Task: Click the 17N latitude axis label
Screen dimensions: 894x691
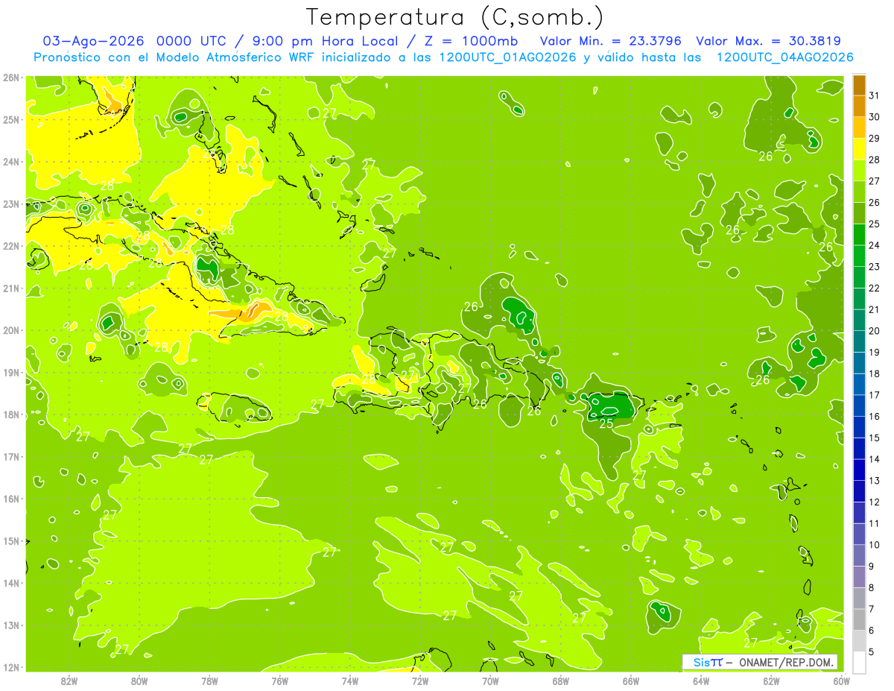Action: (x=10, y=457)
